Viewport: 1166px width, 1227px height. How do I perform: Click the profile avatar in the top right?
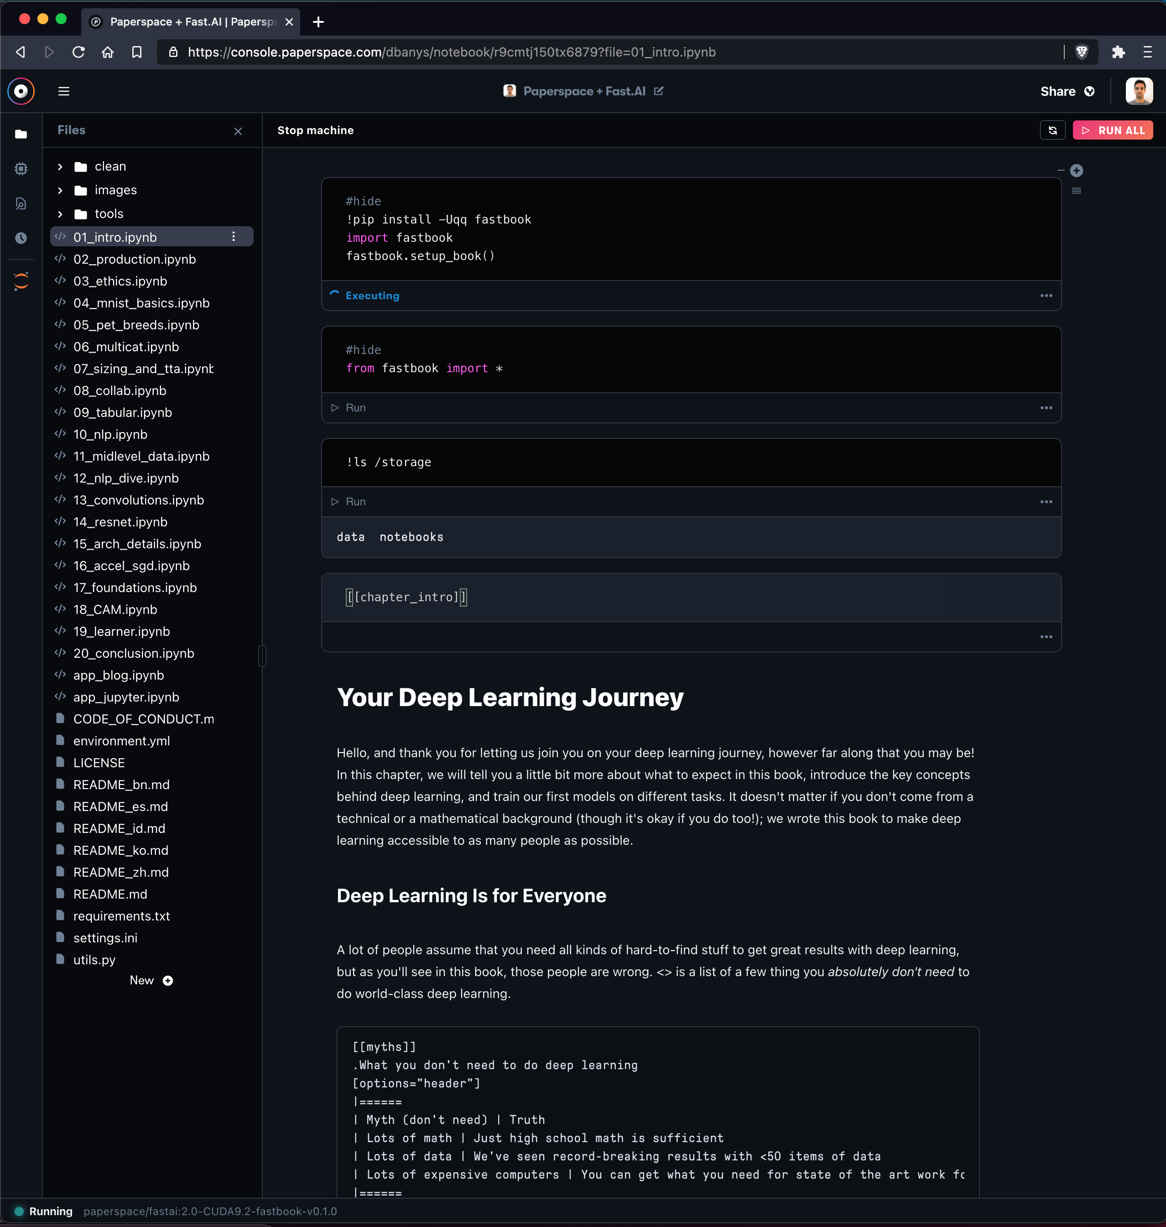(1139, 91)
